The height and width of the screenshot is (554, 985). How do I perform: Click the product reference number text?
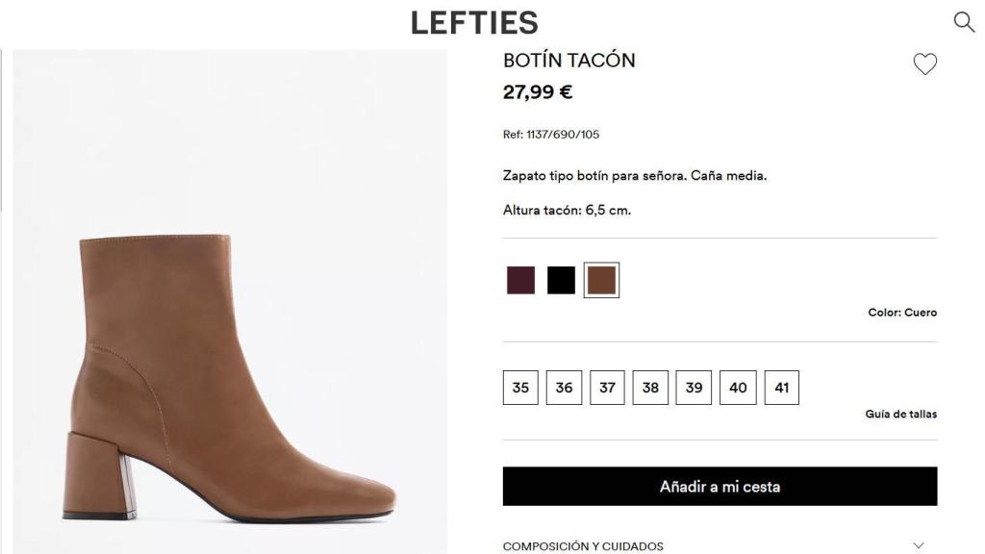(551, 135)
